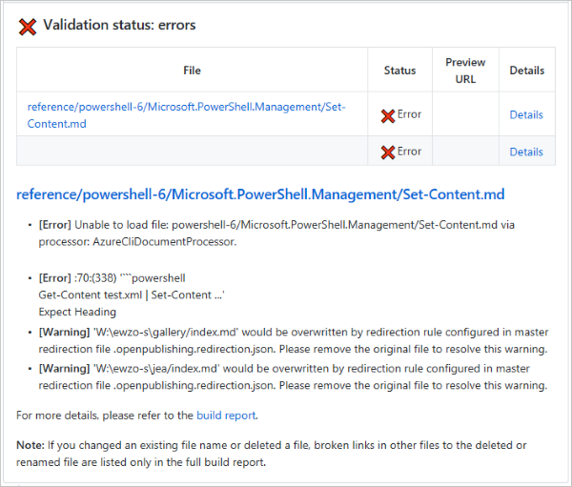The width and height of the screenshot is (572, 487).
Task: Select the Status column header
Action: pos(399,71)
